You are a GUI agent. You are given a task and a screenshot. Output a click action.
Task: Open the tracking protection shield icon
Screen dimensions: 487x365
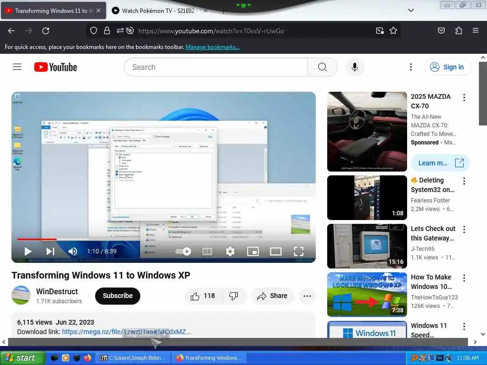(x=94, y=30)
